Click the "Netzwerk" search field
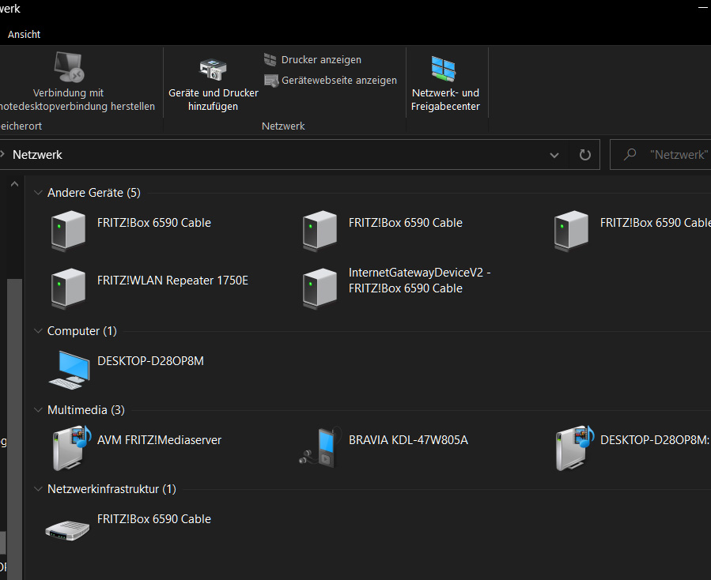The width and height of the screenshot is (711, 580). 660,155
